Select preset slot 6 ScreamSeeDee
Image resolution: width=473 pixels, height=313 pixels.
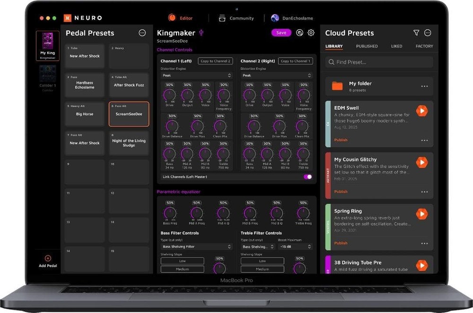129,114
